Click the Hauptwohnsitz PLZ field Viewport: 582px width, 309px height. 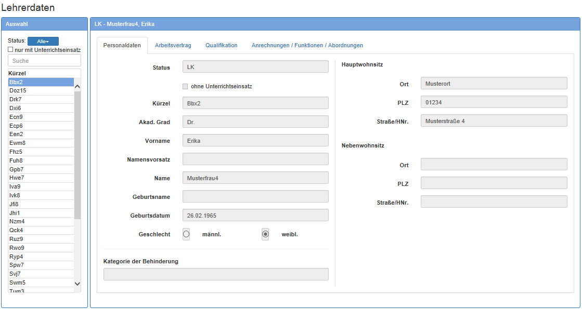click(494, 102)
